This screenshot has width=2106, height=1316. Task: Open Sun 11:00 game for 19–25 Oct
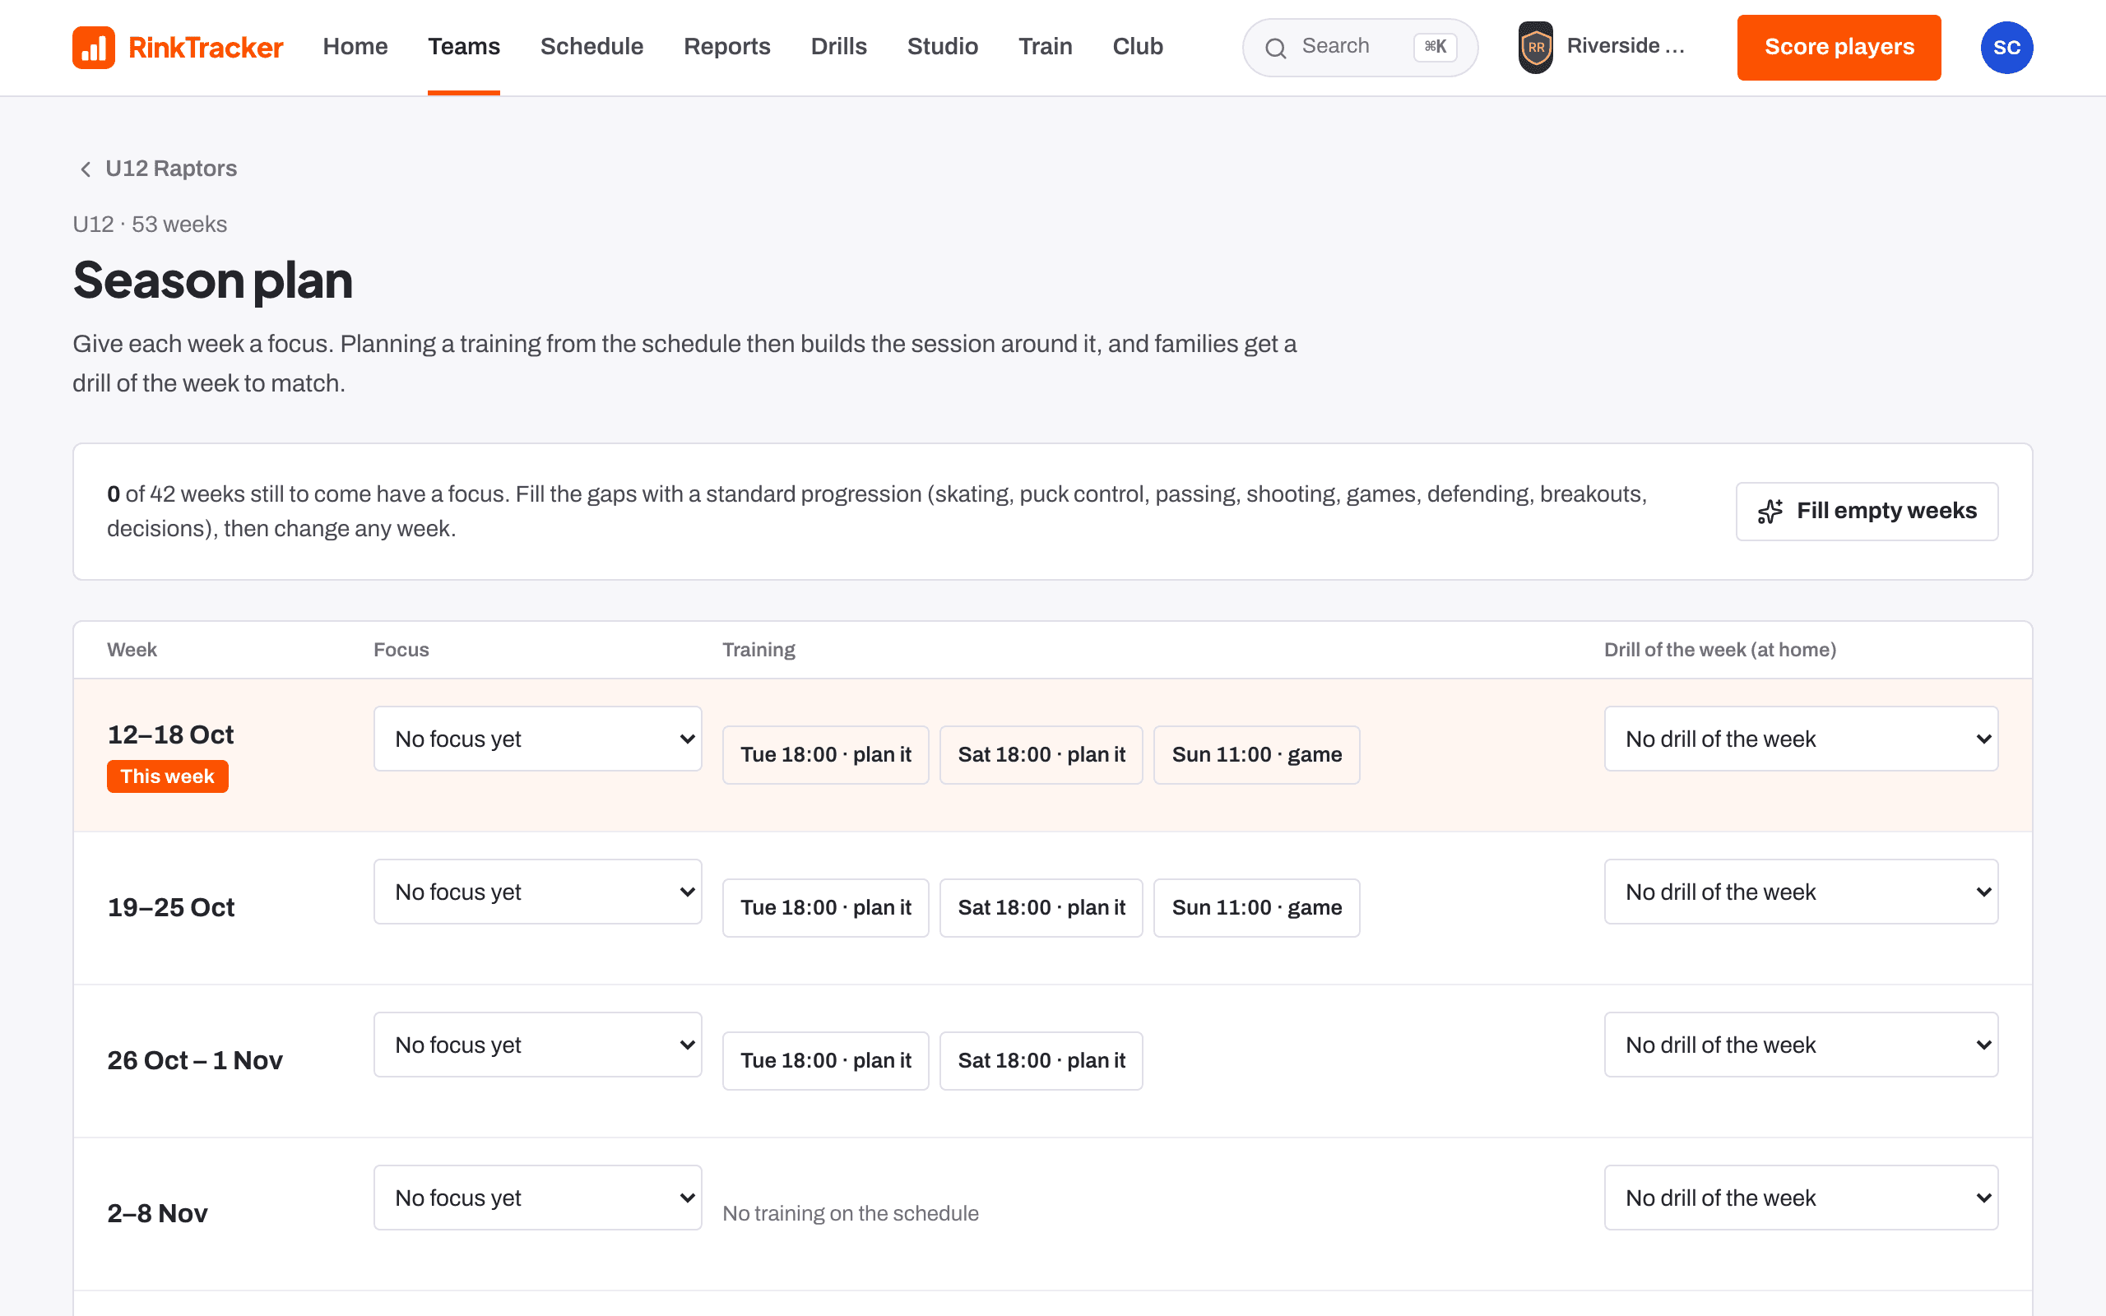coord(1257,908)
